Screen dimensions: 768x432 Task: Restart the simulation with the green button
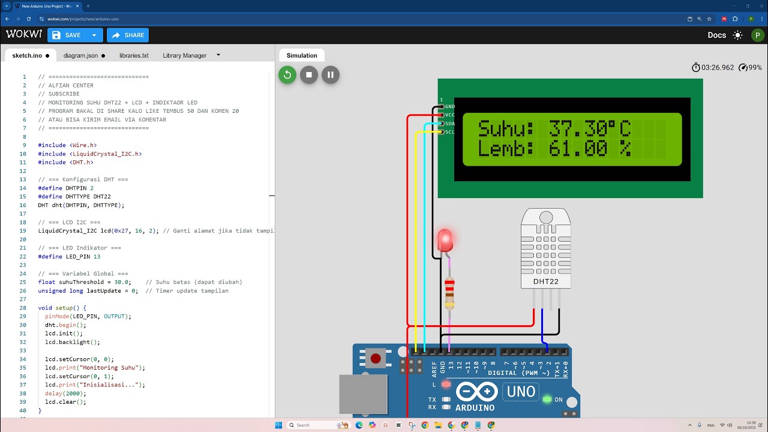287,75
